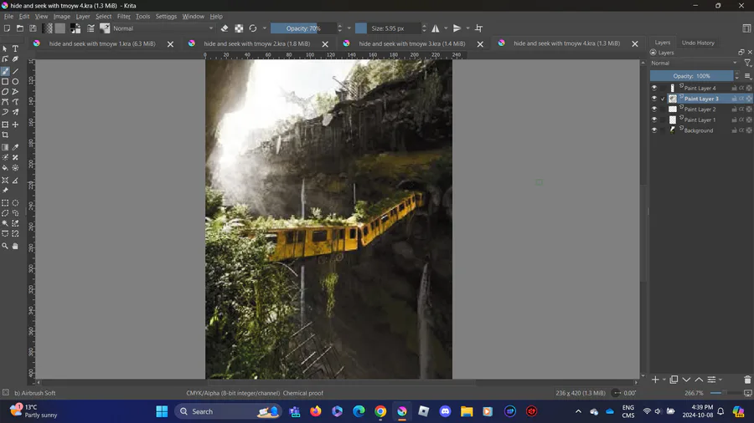Toggle visibility of Paint Layer 4
Viewport: 754px width, 423px height.
(x=654, y=88)
